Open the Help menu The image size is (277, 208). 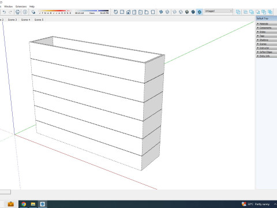[x=32, y=6]
